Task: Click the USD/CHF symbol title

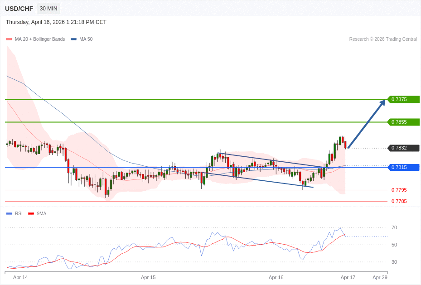Action: coord(19,9)
